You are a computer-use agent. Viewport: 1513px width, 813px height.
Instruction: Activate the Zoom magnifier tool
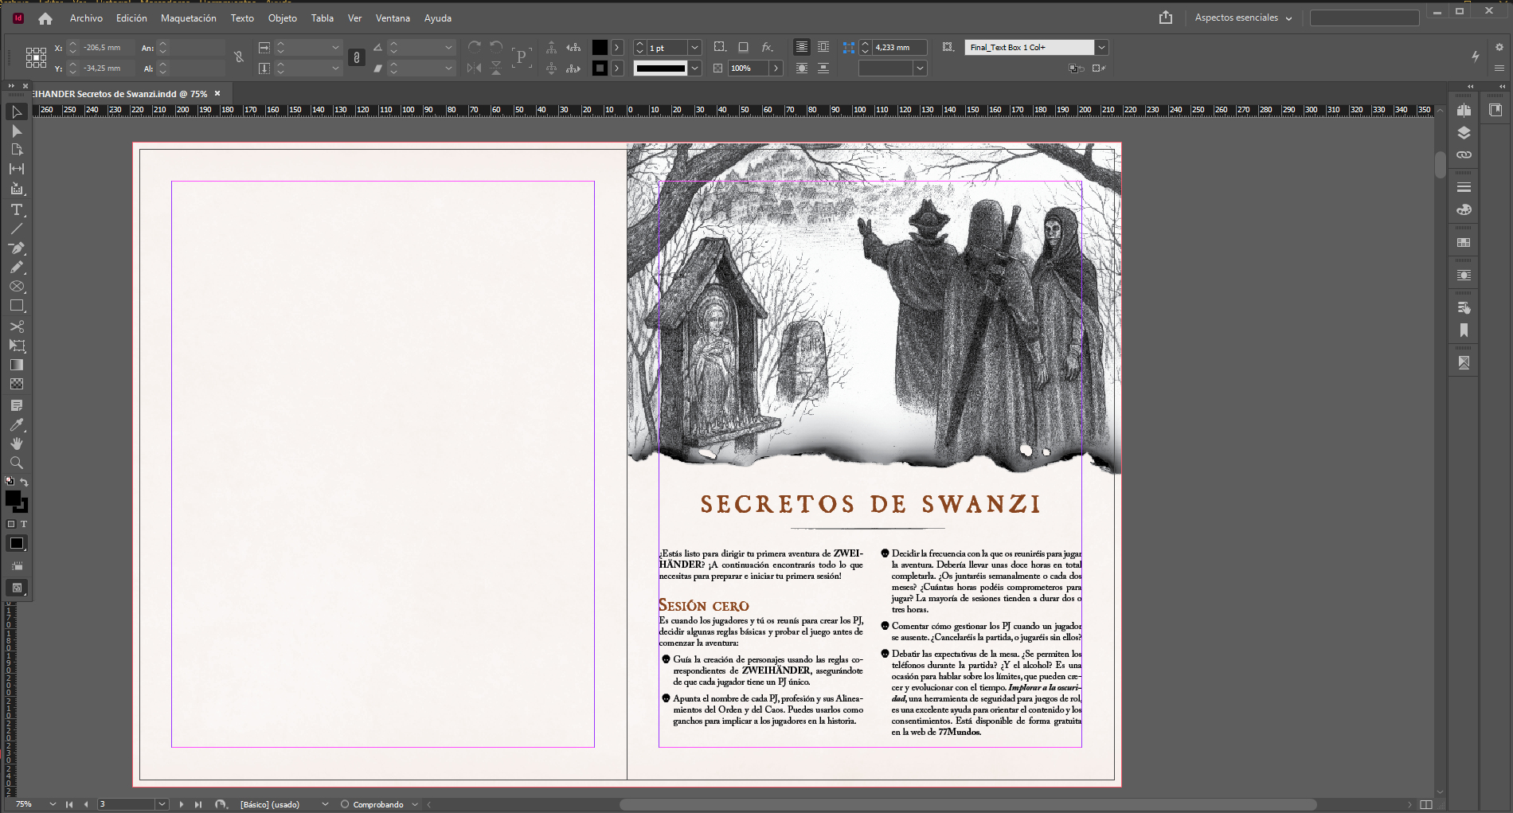(x=16, y=463)
